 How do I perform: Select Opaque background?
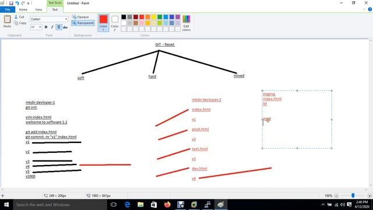80,17
